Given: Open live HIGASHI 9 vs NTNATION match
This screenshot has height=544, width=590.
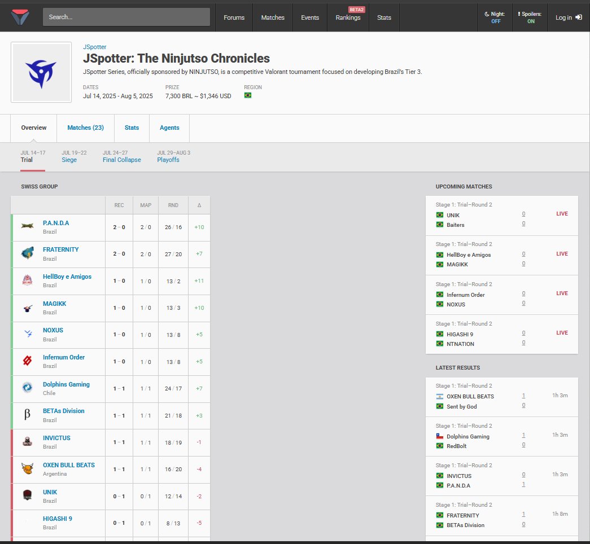Looking at the screenshot, I should [501, 335].
